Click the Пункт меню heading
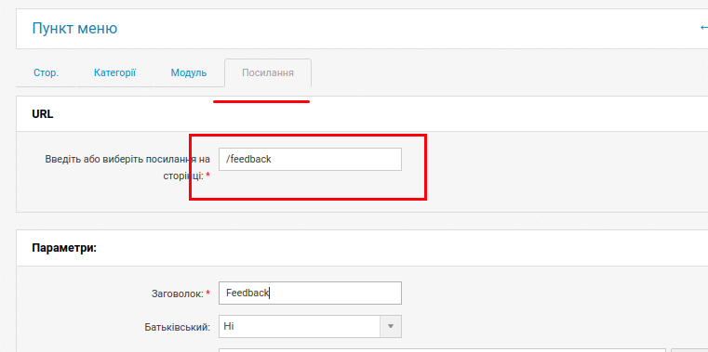708x352 pixels. coord(75,29)
